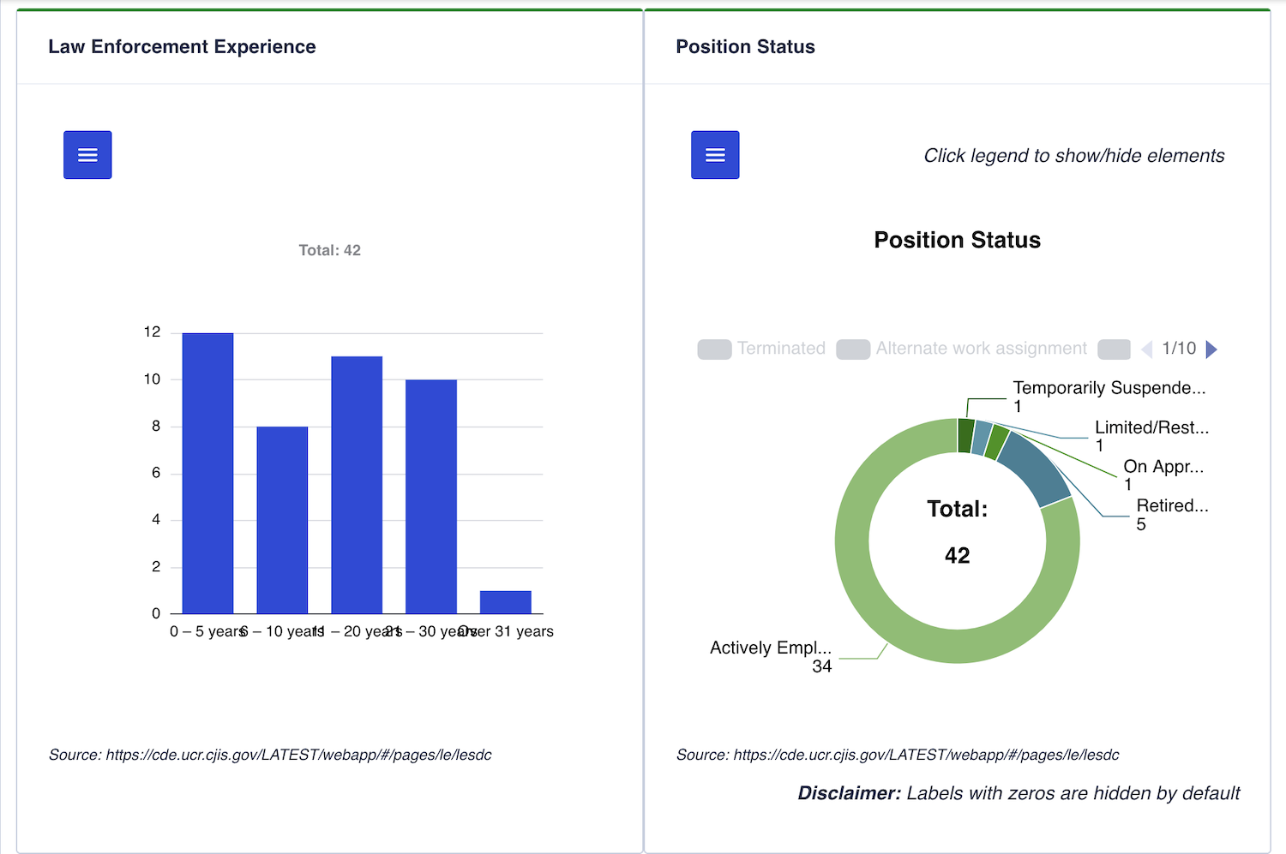Select the 6 – 10 years bar
The height and width of the screenshot is (854, 1286).
point(282,520)
